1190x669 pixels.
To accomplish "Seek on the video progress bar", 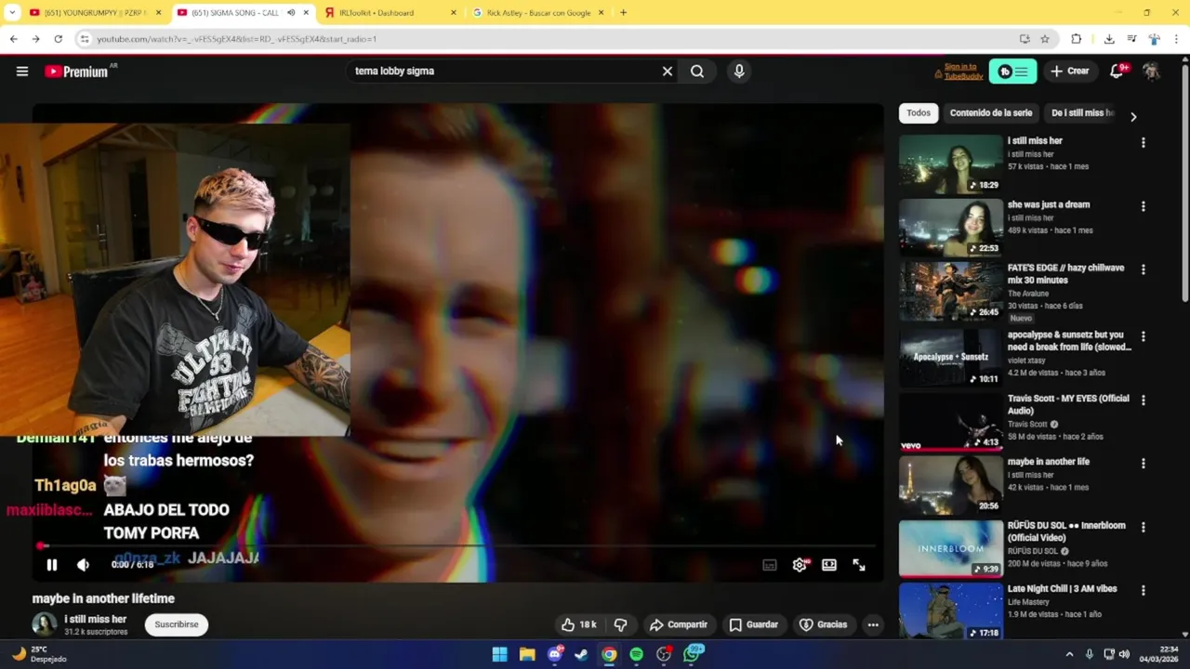I will click(x=456, y=546).
